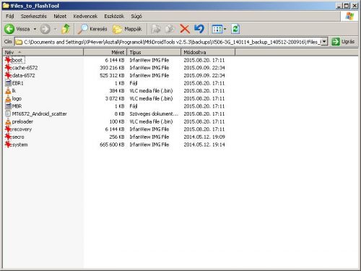Click the file name cache-6572
Viewport: 361px width, 271px height.
[x=25, y=68]
